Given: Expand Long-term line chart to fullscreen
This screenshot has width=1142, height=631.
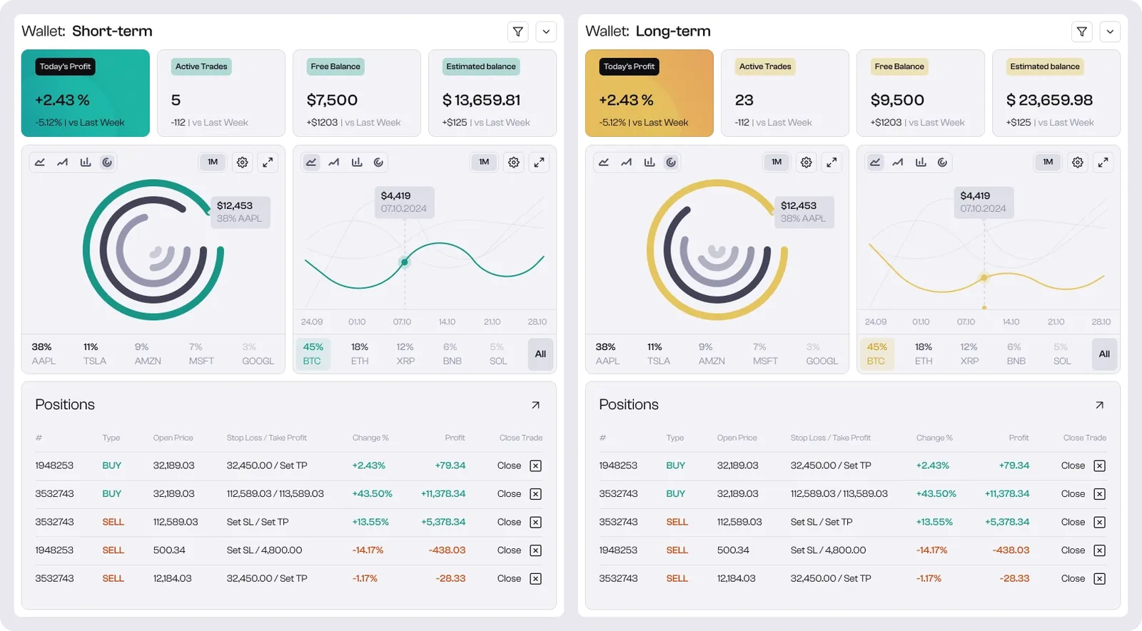Looking at the screenshot, I should (1103, 163).
